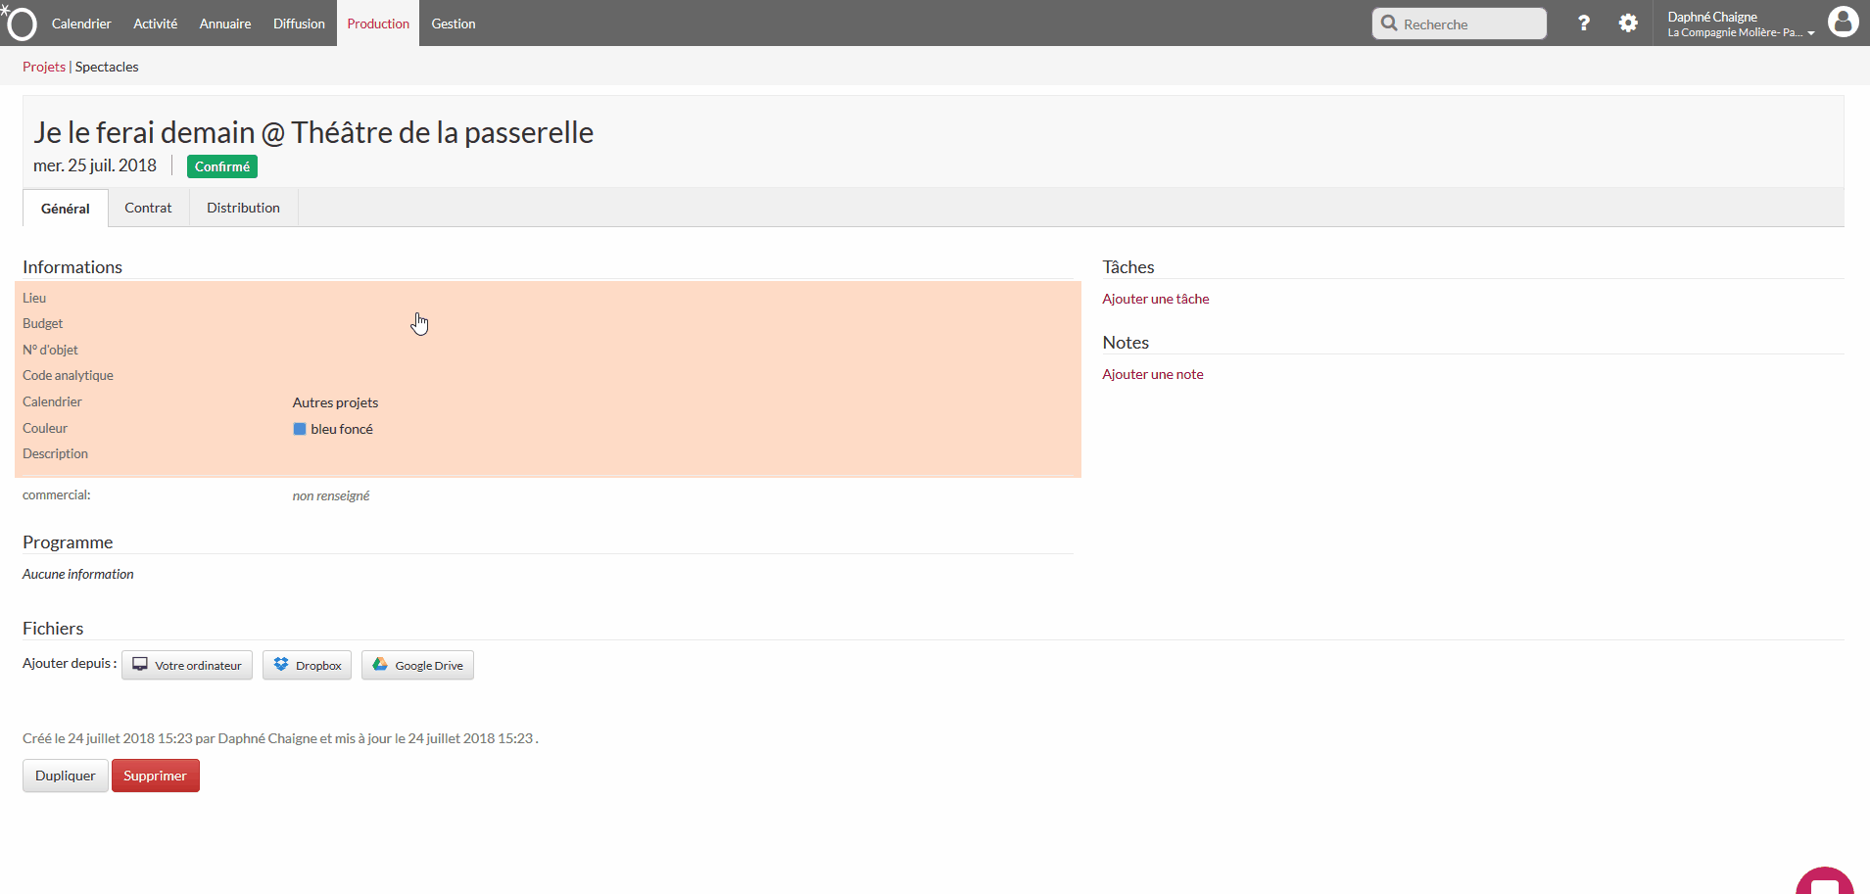Open the Diffusion menu
1870x894 pixels.
299,24
